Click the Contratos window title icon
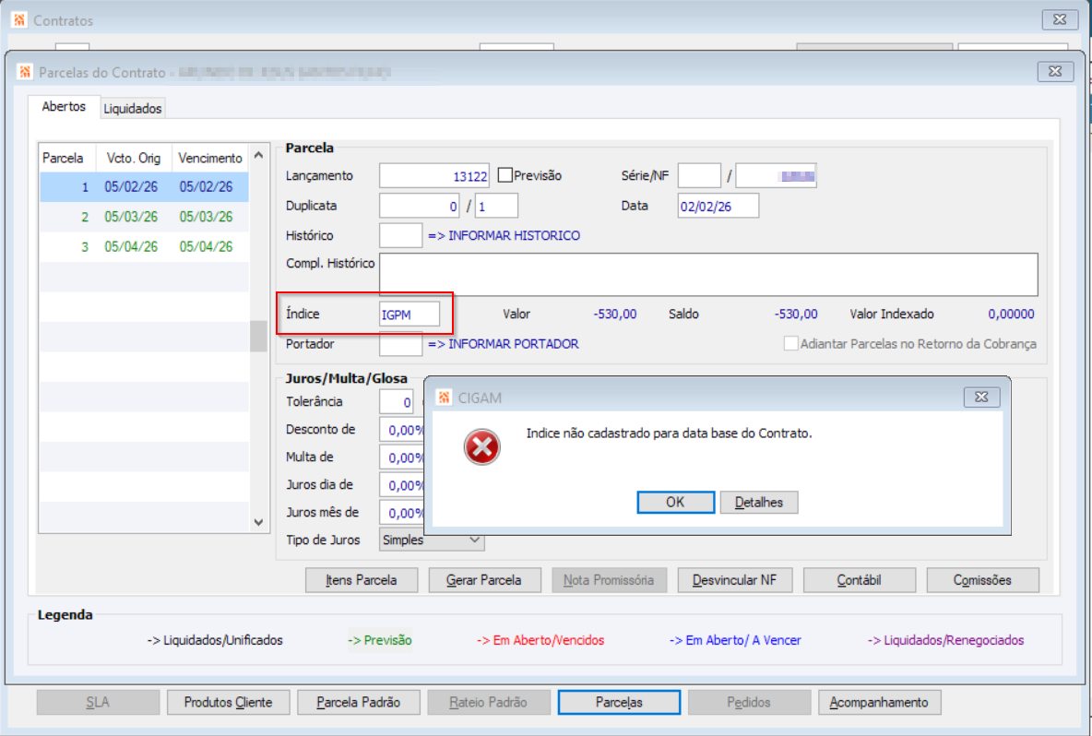This screenshot has height=736, width=1092. click(19, 20)
